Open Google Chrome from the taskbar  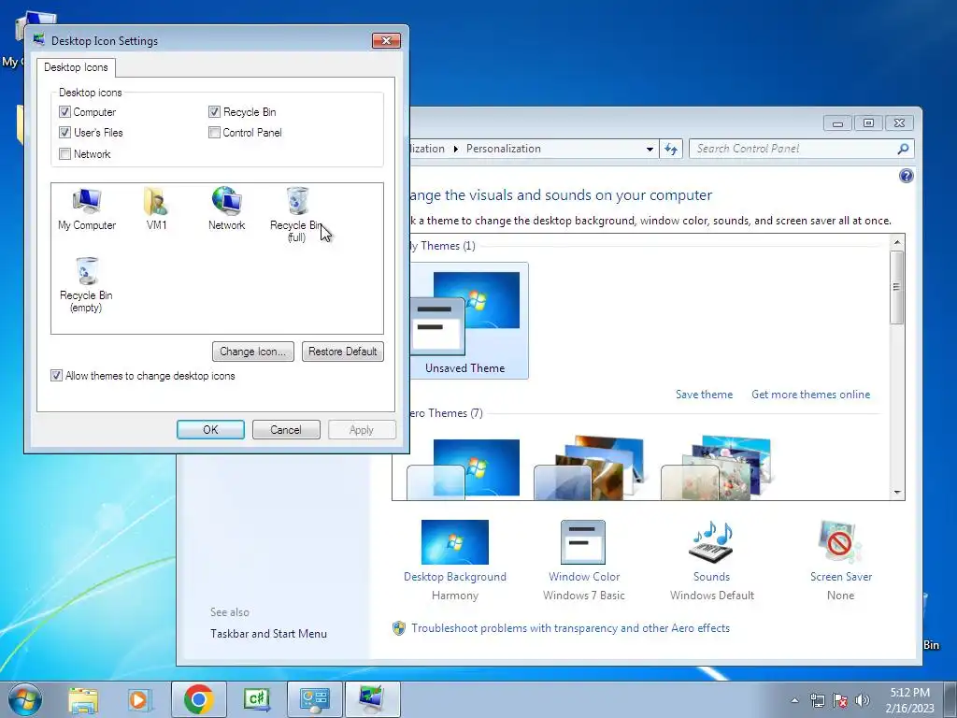pyautogui.click(x=198, y=699)
